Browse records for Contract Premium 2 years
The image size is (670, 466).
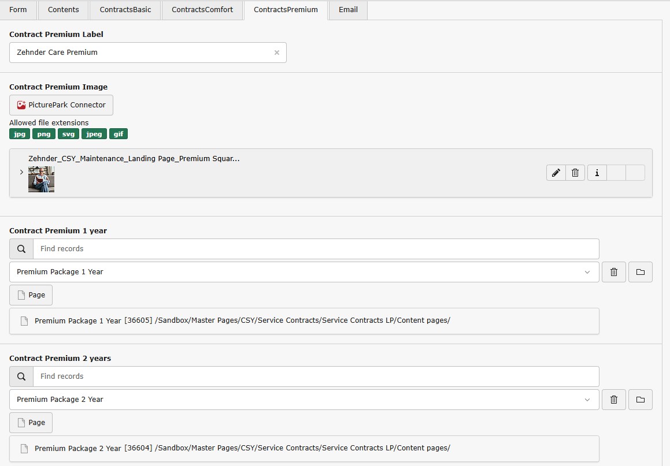click(641, 400)
